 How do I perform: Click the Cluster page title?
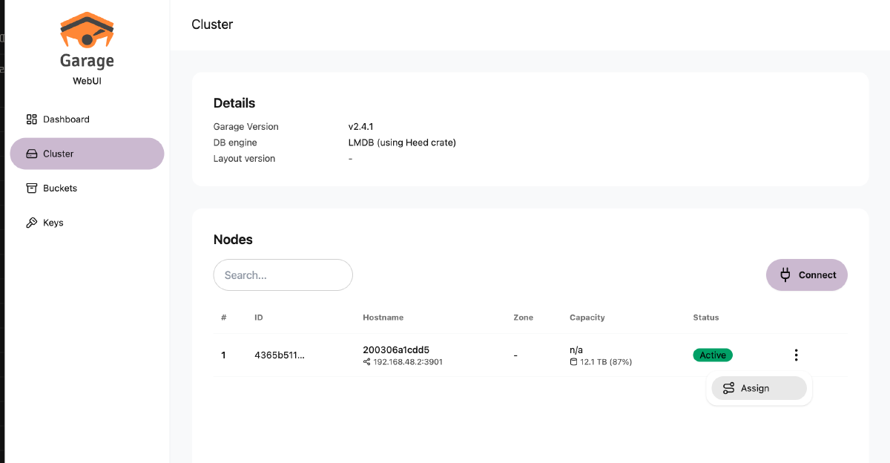pyautogui.click(x=212, y=24)
